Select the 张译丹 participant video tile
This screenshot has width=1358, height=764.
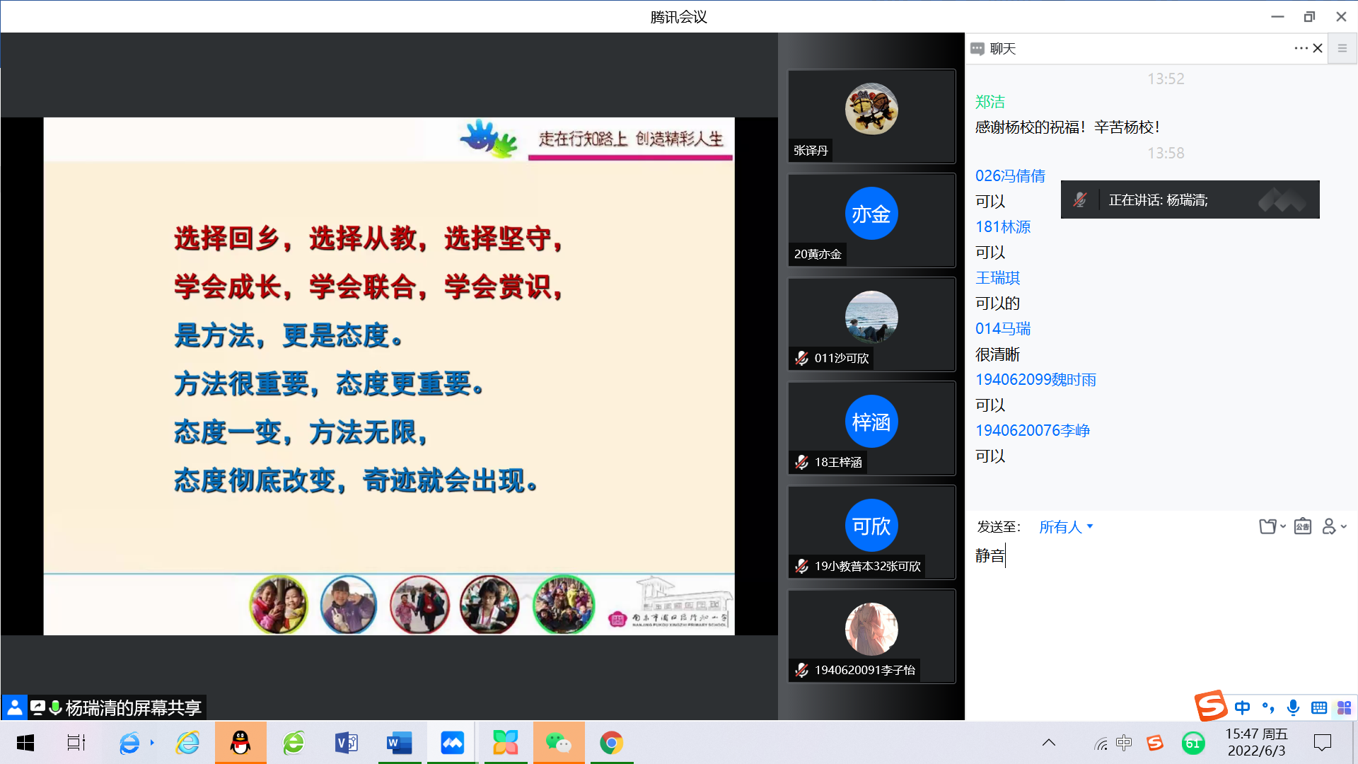(871, 116)
